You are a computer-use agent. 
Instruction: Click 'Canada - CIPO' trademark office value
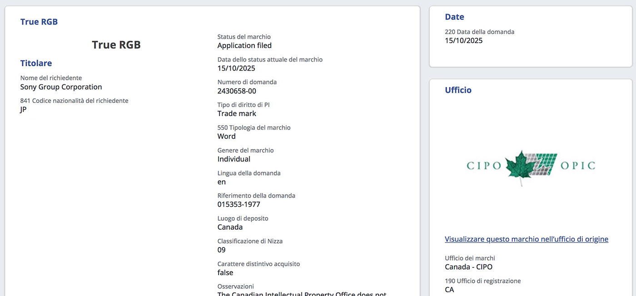[x=468, y=267]
